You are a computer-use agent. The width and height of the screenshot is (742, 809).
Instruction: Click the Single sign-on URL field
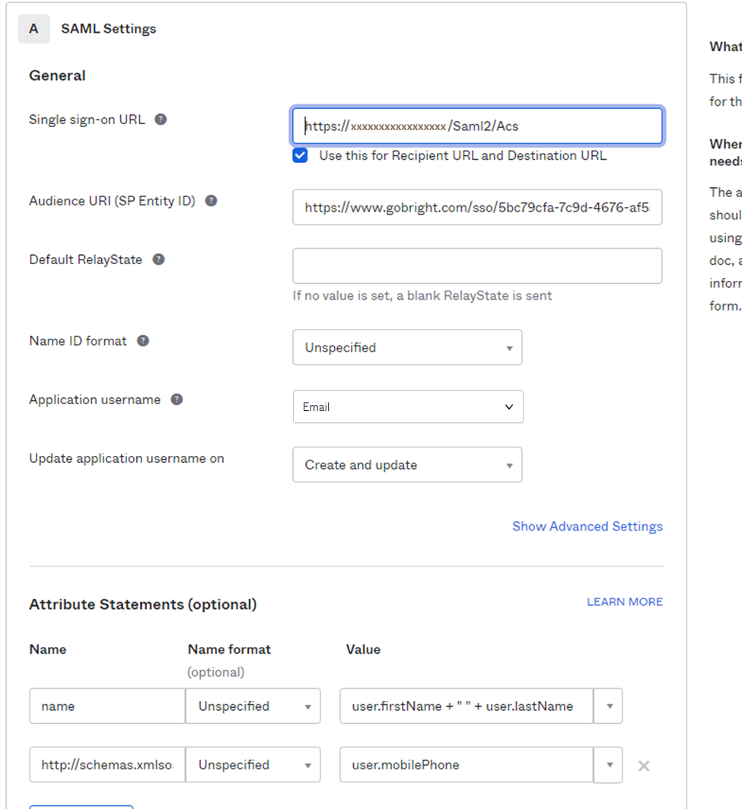coord(477,126)
